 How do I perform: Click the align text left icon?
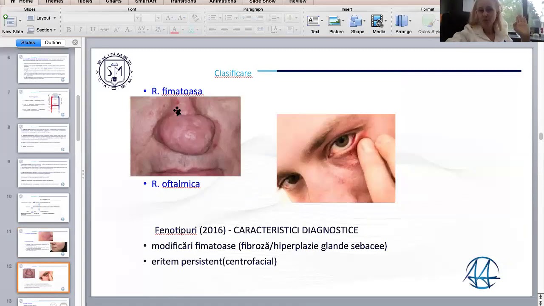click(212, 30)
